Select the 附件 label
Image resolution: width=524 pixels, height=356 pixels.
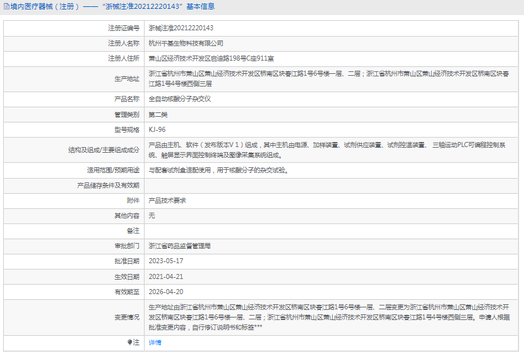click(133, 201)
